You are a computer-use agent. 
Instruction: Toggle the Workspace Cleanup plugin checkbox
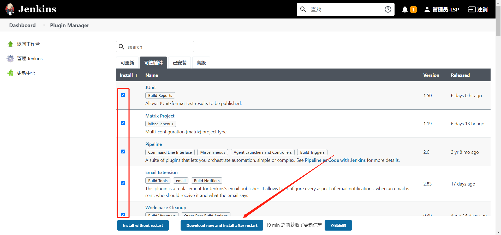click(x=123, y=214)
